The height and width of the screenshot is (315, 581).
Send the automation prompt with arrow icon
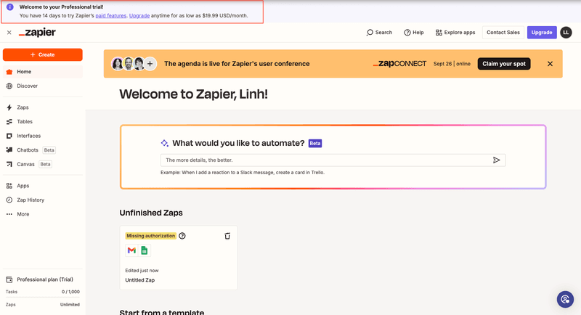coord(497,160)
